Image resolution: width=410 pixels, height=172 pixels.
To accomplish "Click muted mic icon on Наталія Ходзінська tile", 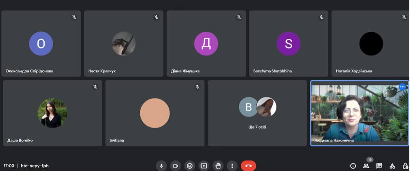I will coord(404,17).
